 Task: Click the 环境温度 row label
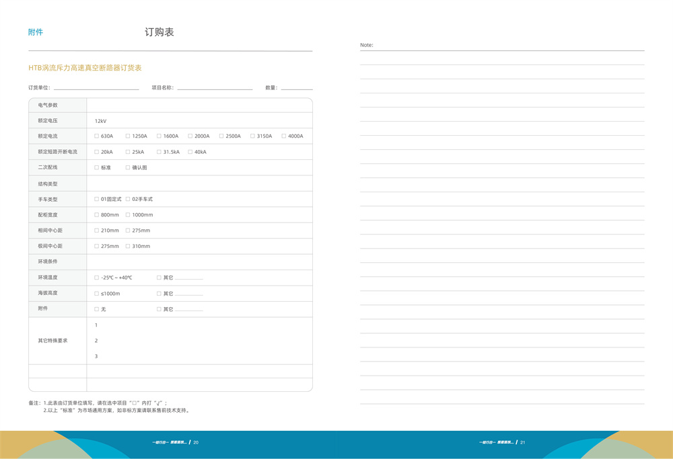pos(48,278)
